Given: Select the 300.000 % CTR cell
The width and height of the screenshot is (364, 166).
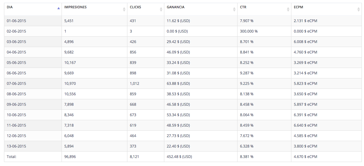Looking at the screenshot, I should click(x=249, y=31).
